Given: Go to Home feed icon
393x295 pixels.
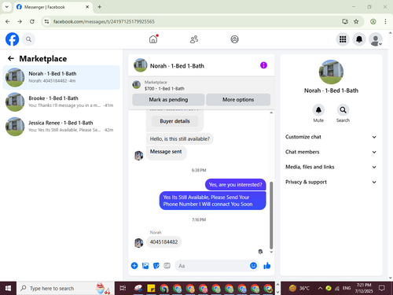Looking at the screenshot, I should click(153, 39).
